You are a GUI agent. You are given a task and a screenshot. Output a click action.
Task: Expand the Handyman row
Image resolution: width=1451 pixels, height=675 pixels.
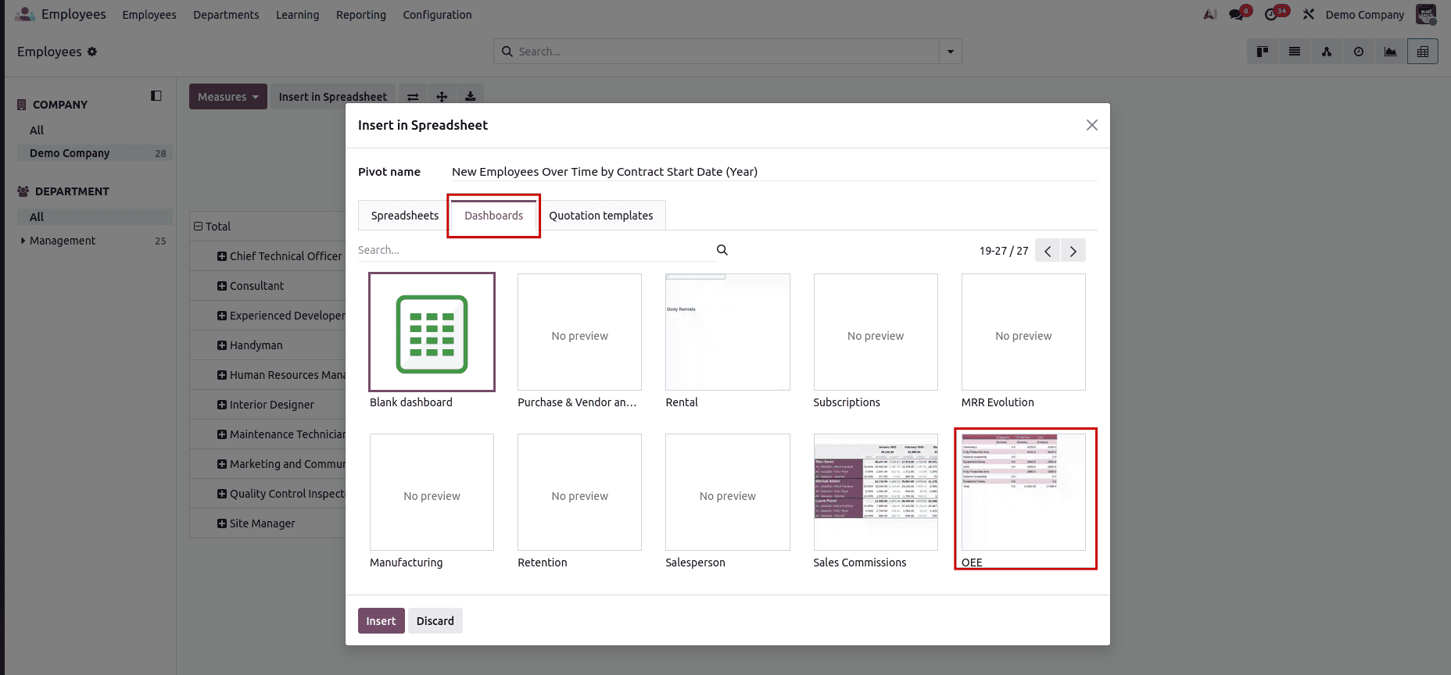pos(222,345)
